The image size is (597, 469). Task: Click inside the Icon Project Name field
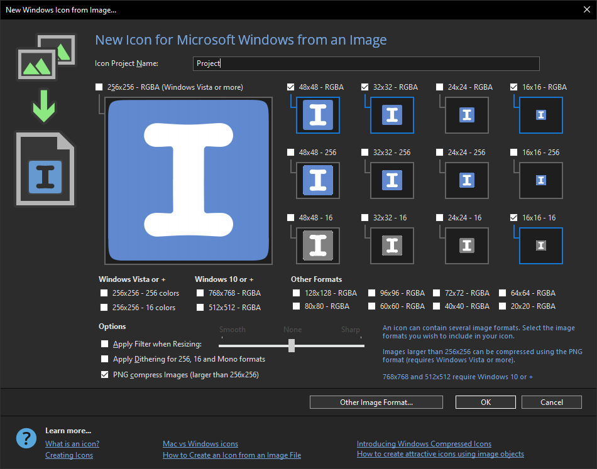tap(366, 63)
